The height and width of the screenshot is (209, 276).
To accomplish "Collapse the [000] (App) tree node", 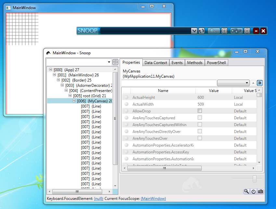I will [x=50, y=70].
